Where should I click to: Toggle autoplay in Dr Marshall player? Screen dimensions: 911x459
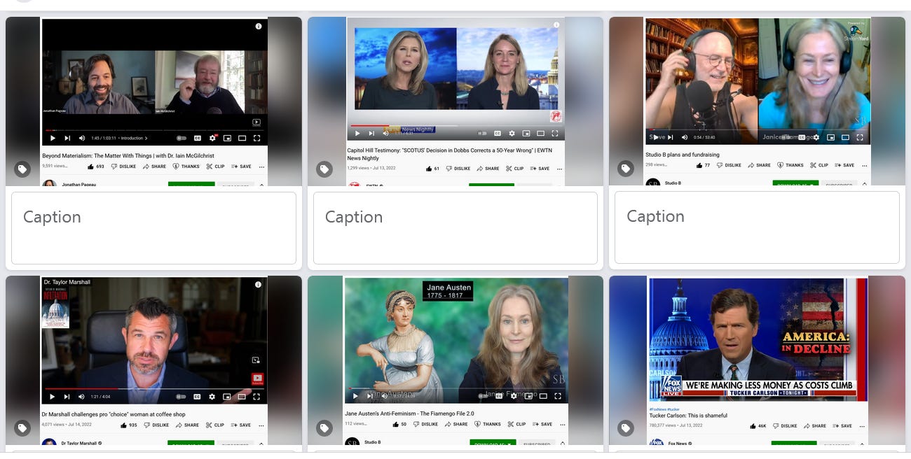(x=181, y=397)
